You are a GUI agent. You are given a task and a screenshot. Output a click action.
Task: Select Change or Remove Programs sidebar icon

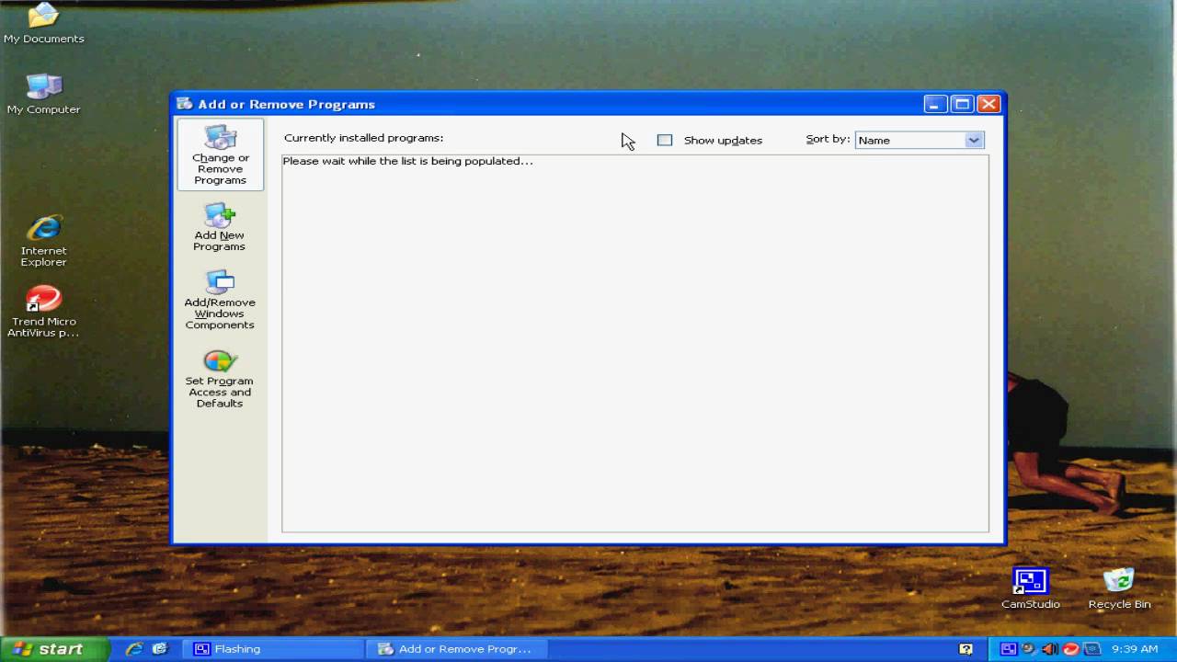click(x=220, y=154)
